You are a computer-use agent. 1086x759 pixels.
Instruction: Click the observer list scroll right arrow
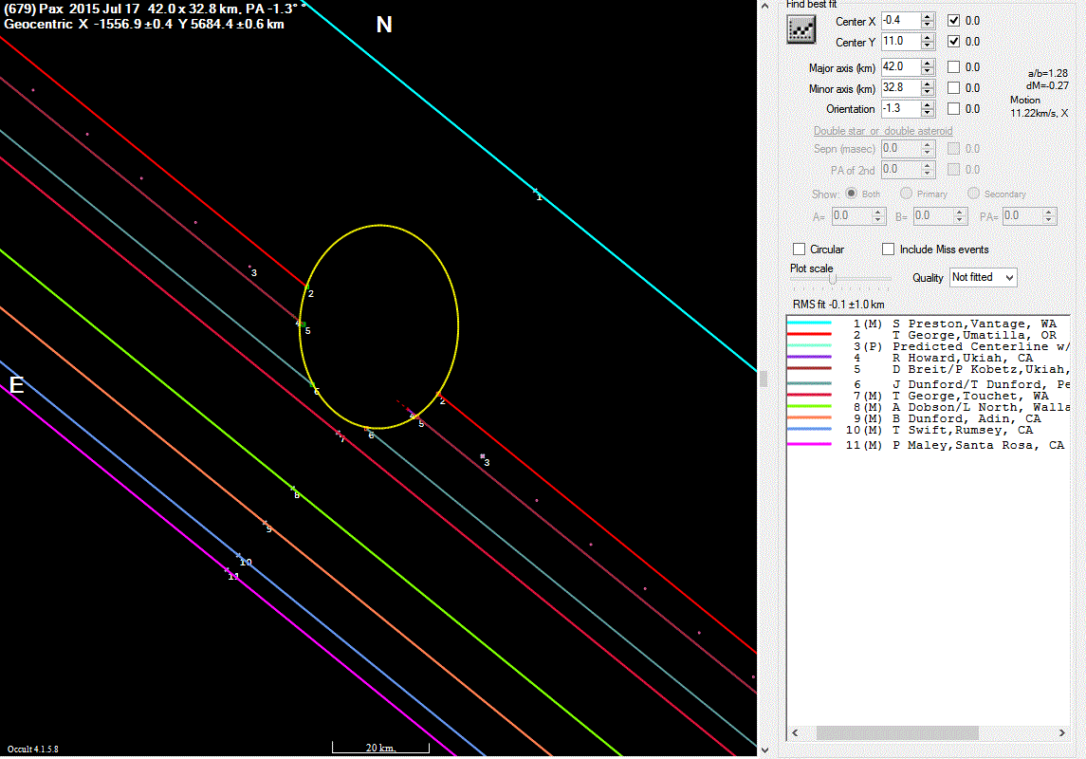(x=1061, y=732)
